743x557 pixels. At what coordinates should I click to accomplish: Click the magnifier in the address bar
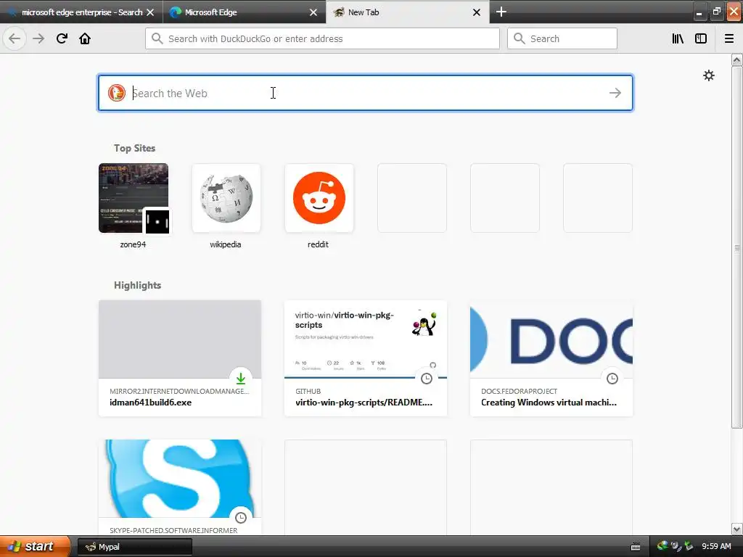pos(157,38)
